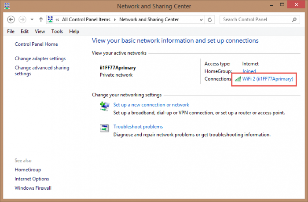
Task: Open the Tools menu
Action: (57, 31)
